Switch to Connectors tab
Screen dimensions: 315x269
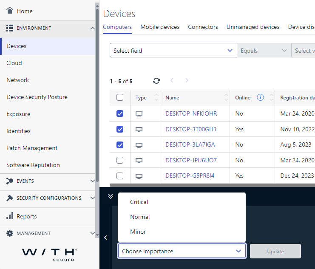click(x=203, y=27)
